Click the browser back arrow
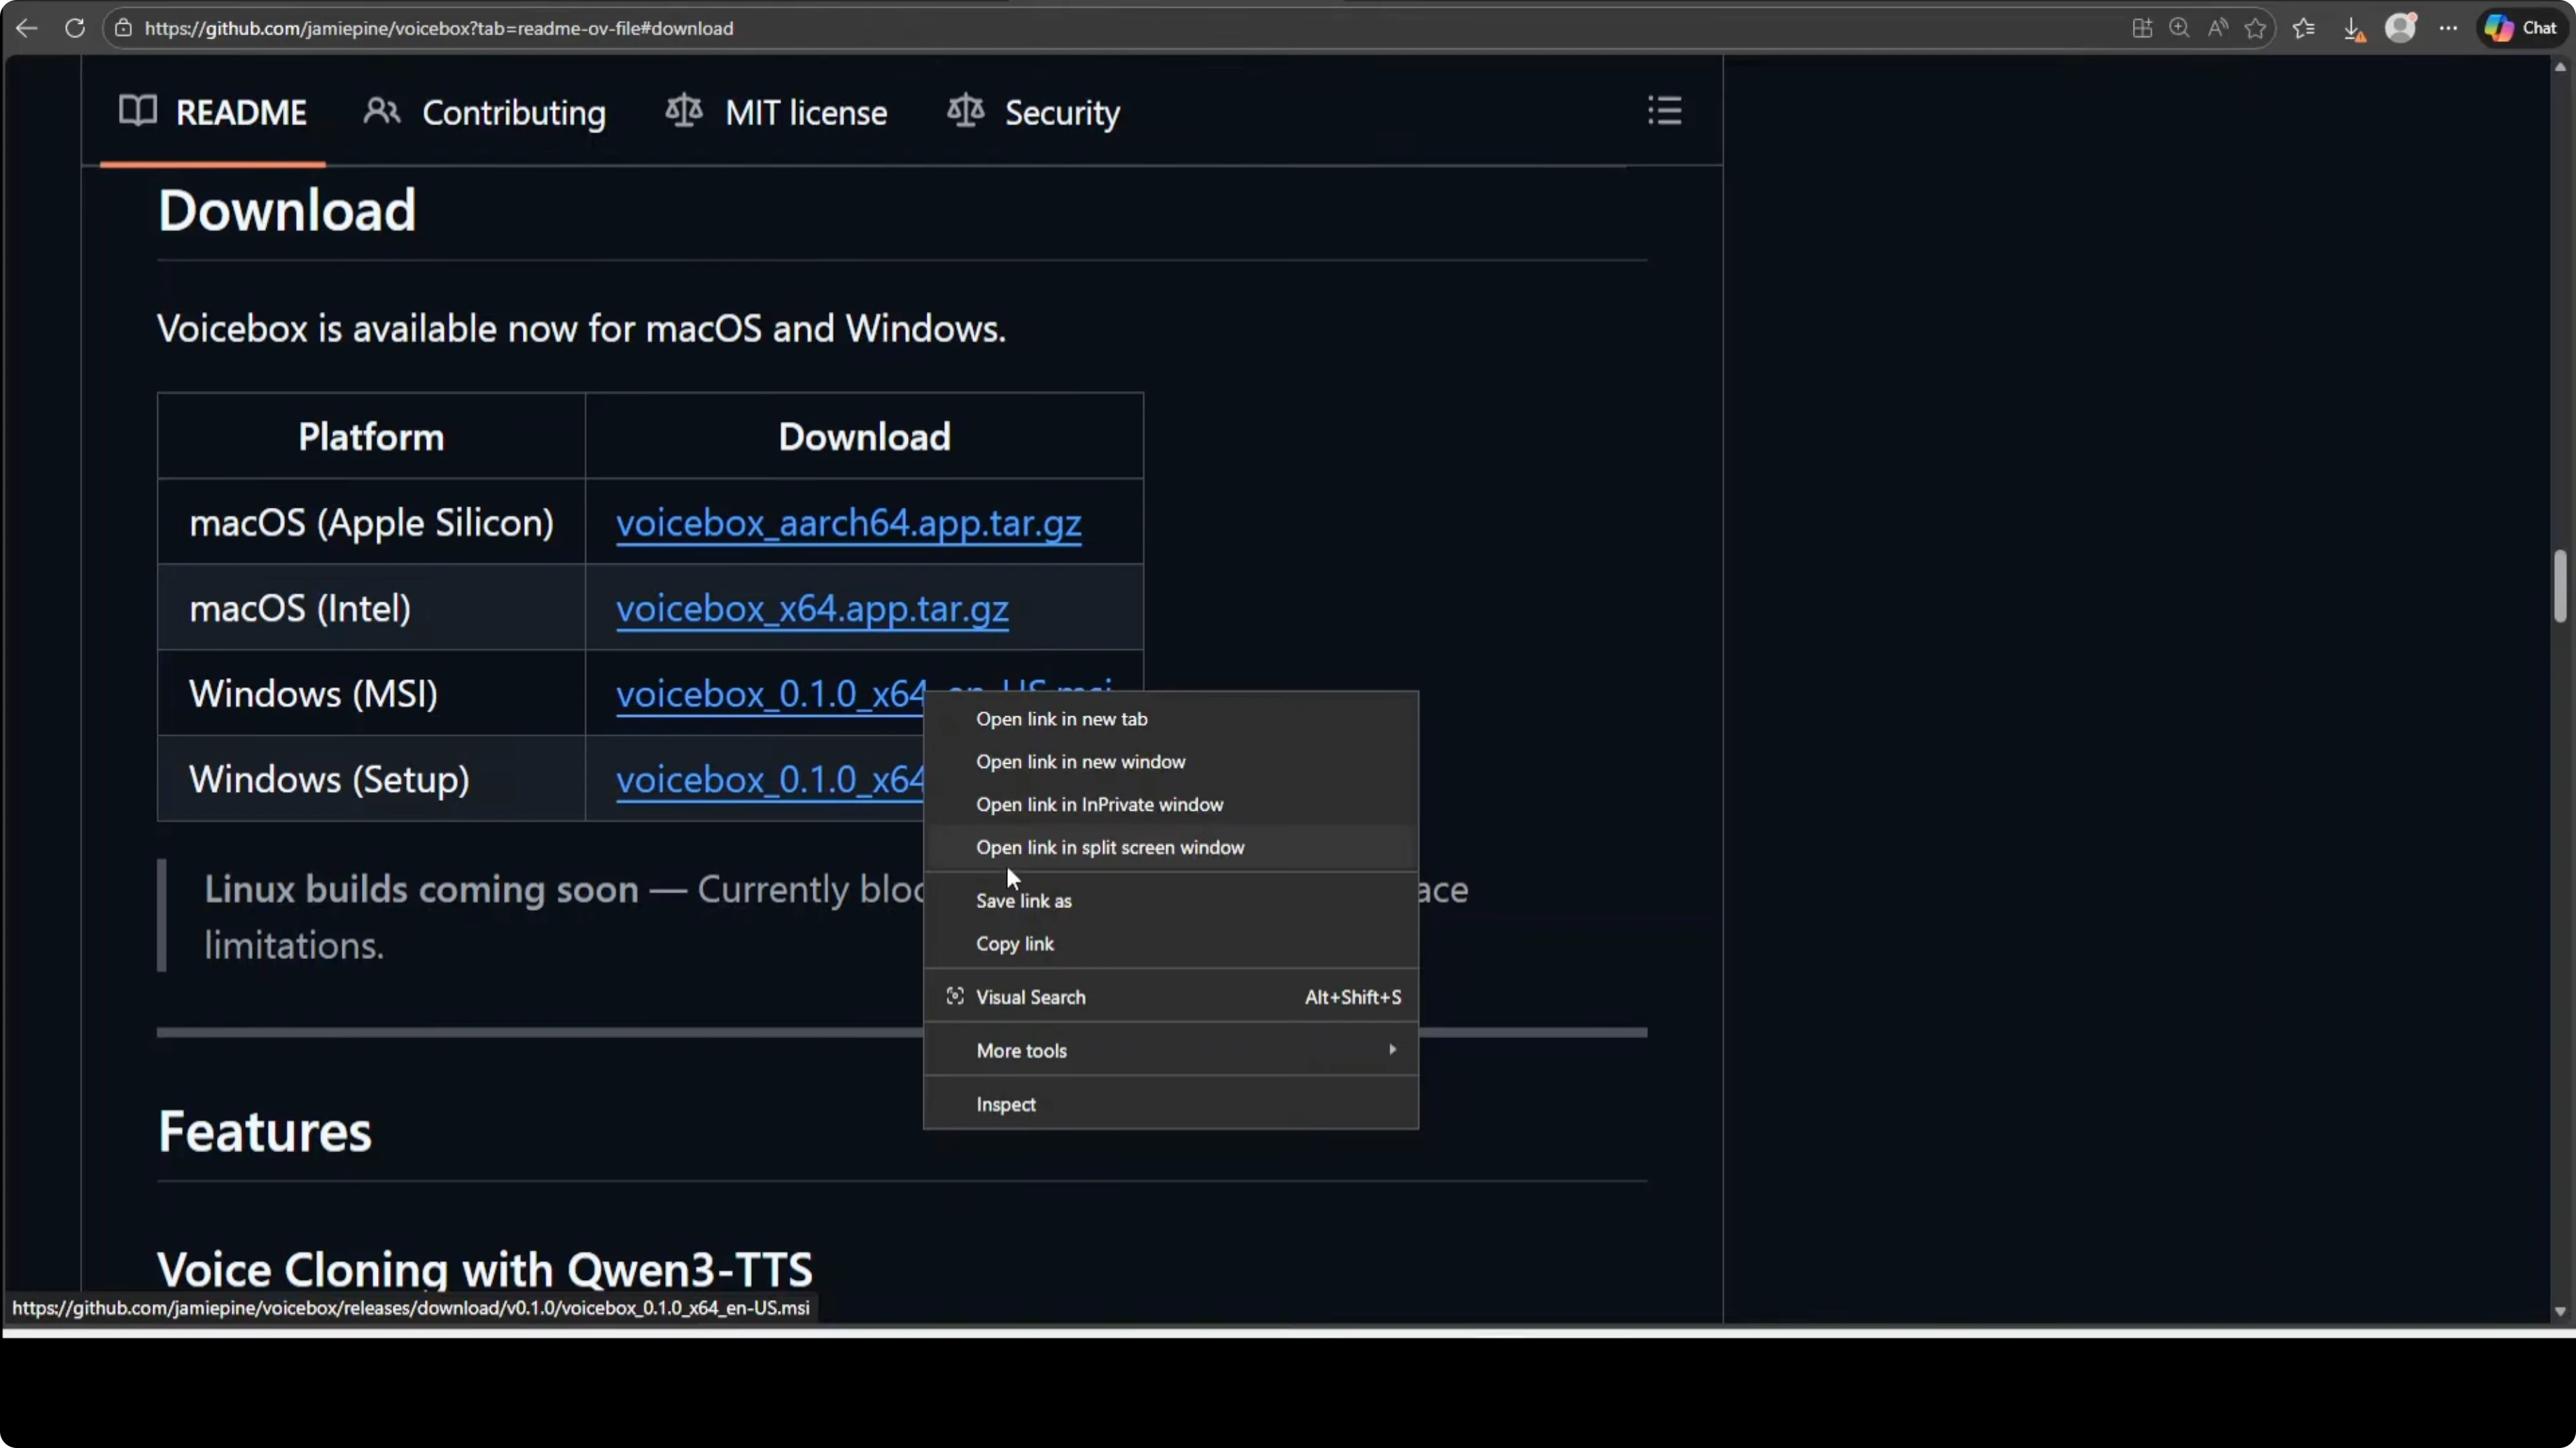This screenshot has height=1448, width=2576. [x=27, y=28]
